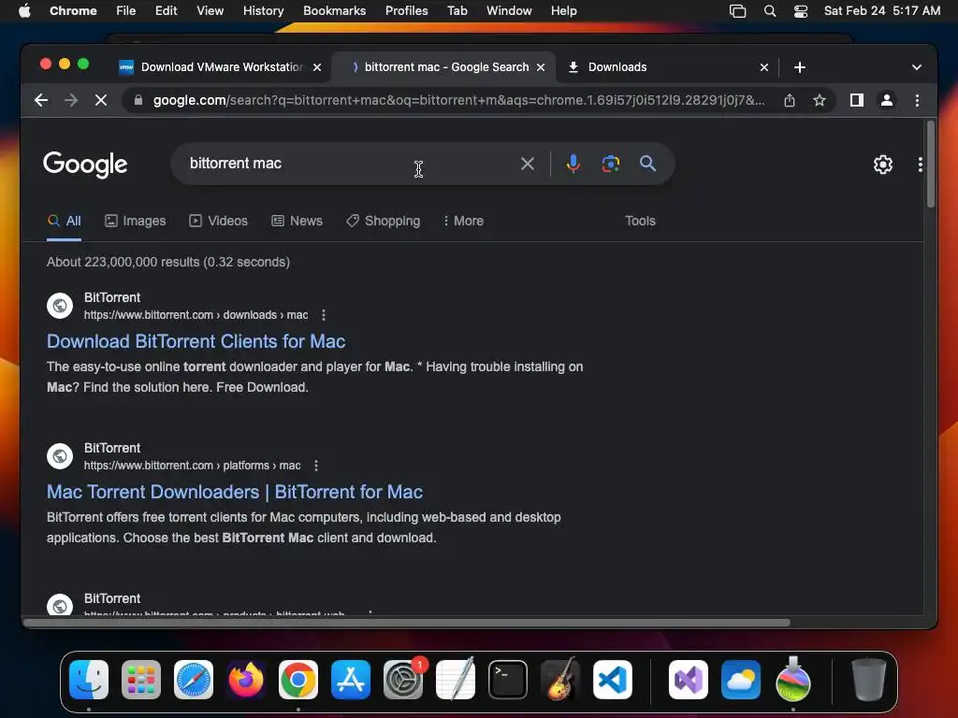Open Google apps menu dots

point(920,165)
